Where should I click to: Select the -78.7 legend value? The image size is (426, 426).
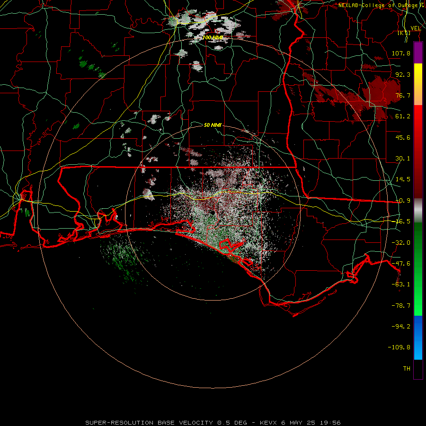(x=401, y=306)
